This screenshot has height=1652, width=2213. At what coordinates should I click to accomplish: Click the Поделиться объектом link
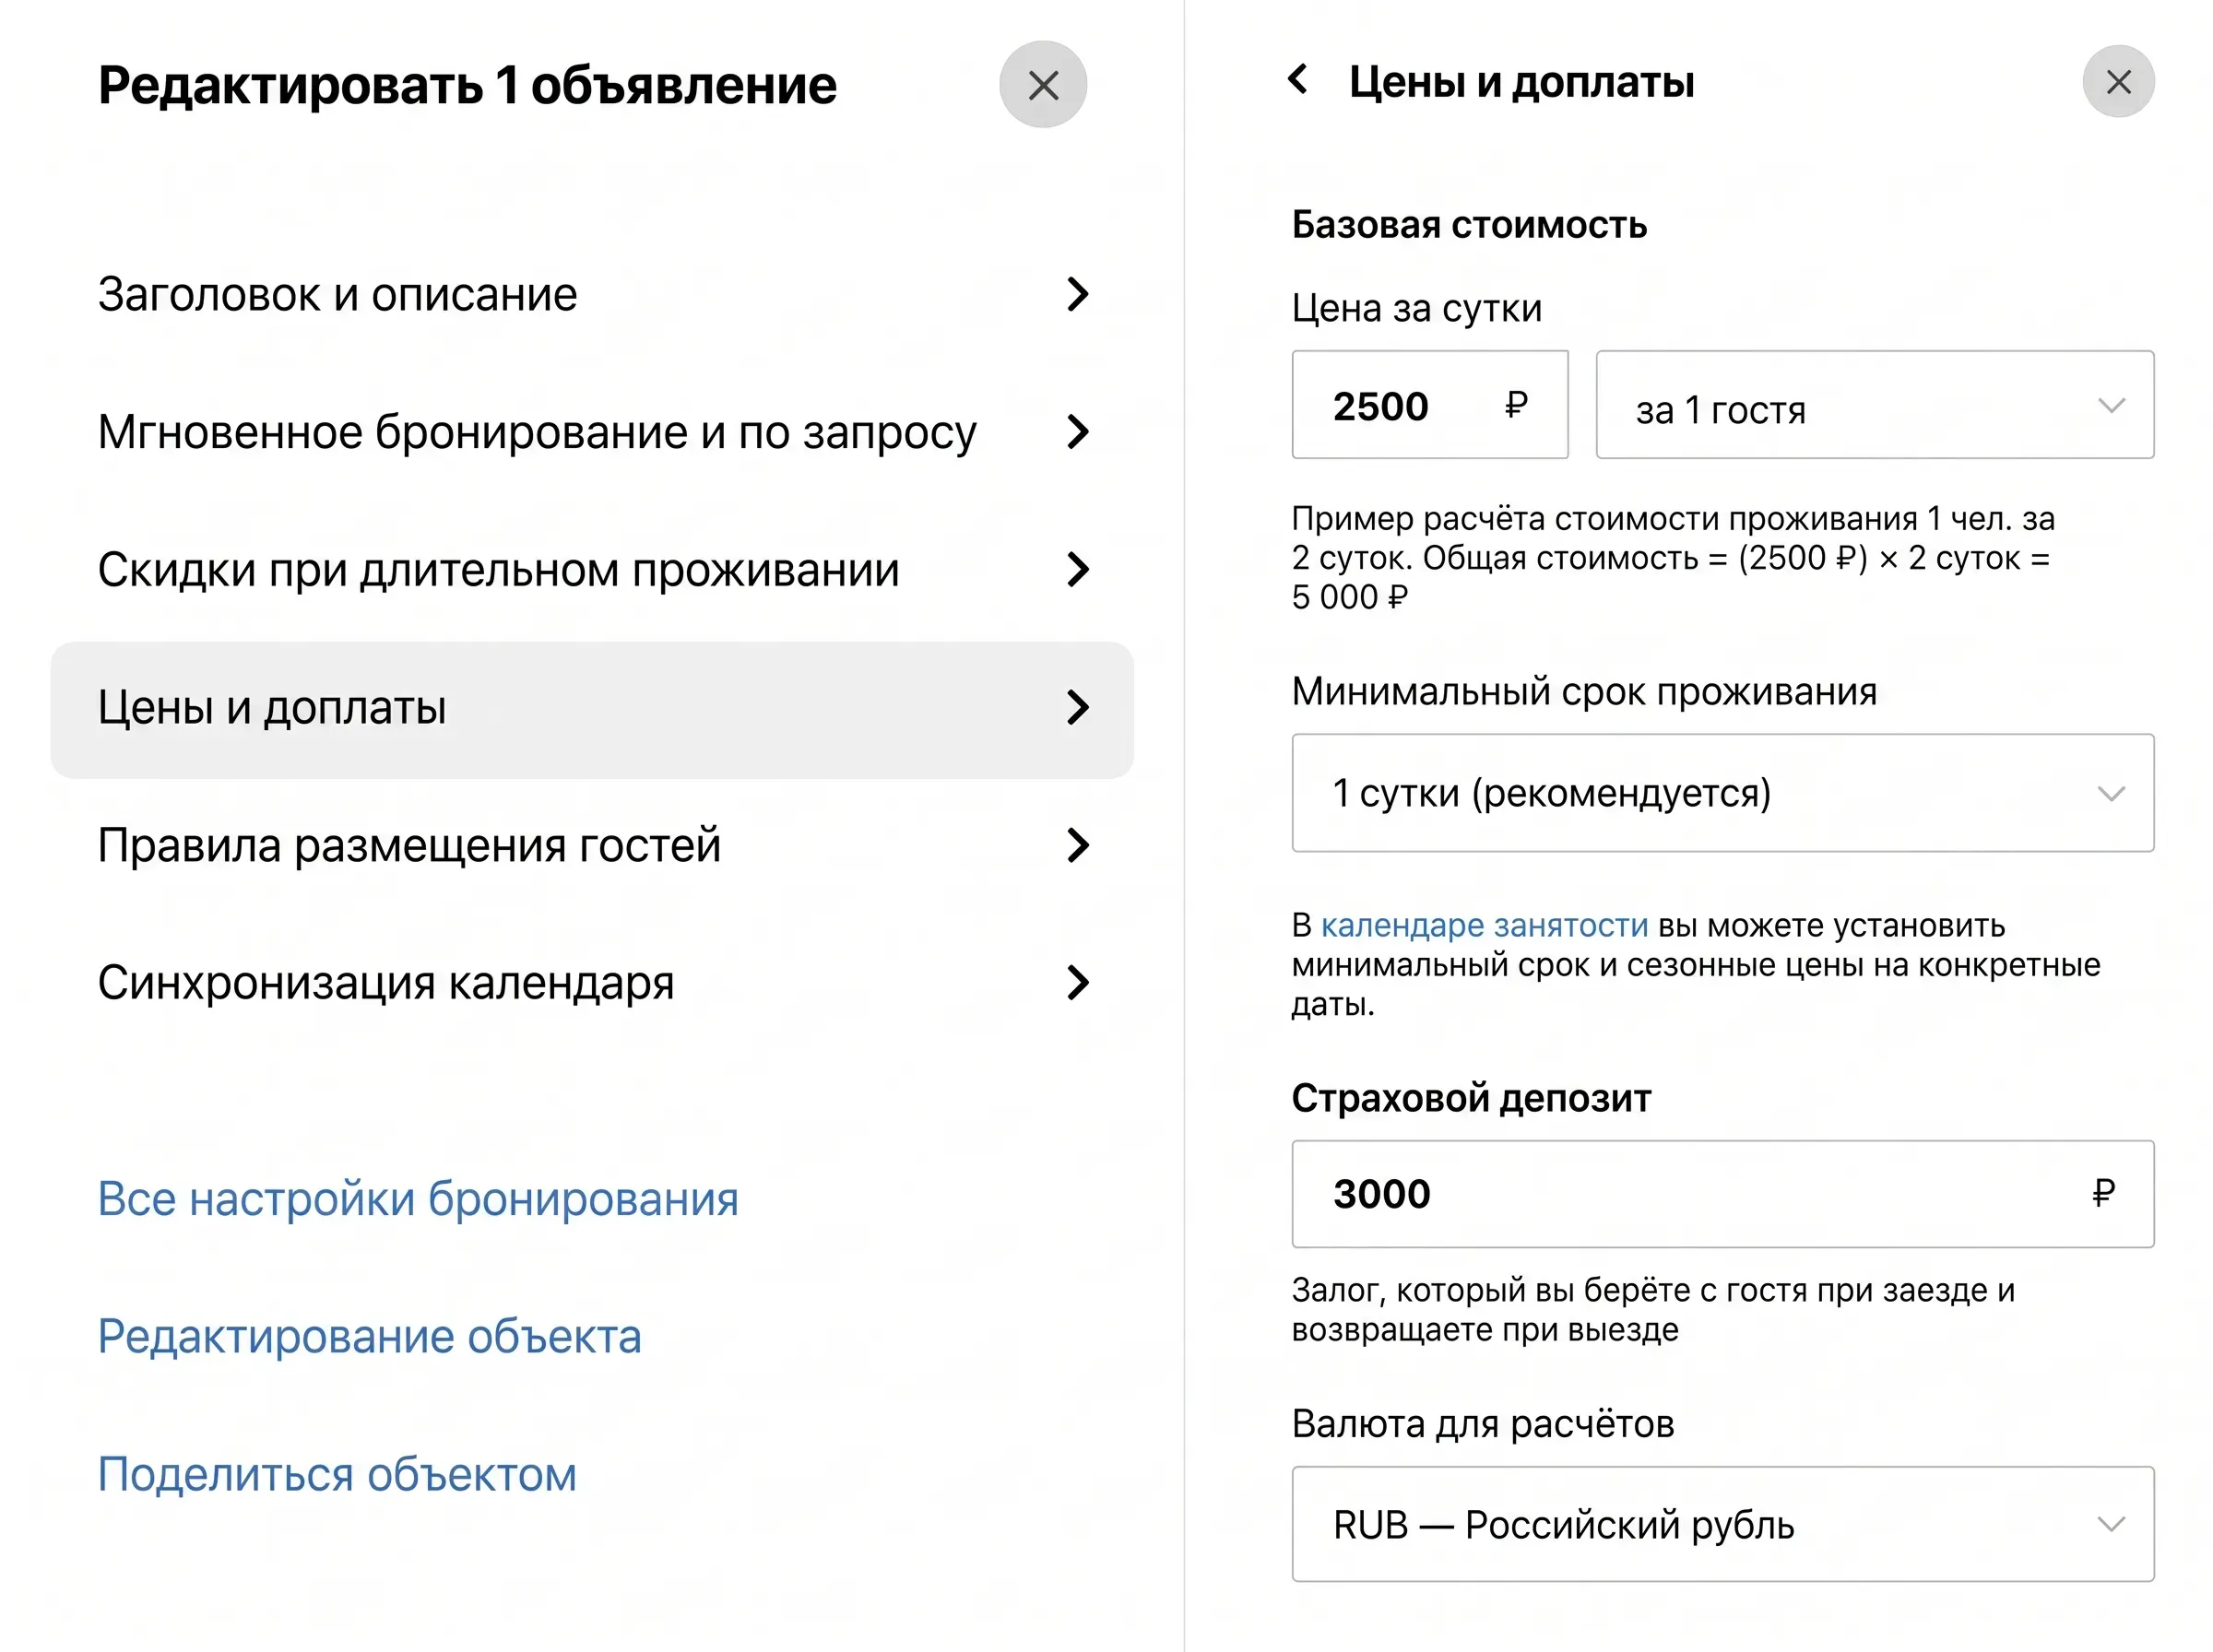pyautogui.click(x=337, y=1475)
